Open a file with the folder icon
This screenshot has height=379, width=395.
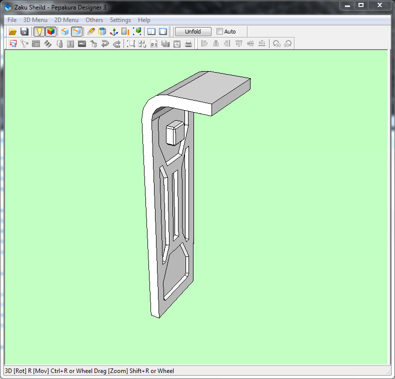[x=12, y=32]
